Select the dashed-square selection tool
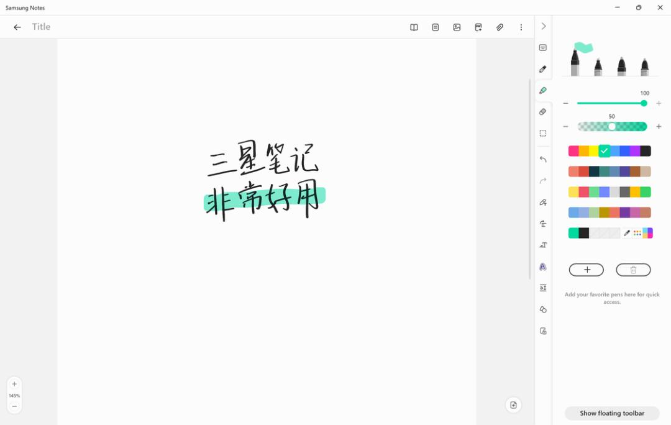Screen dimensions: 671x425 [543, 133]
